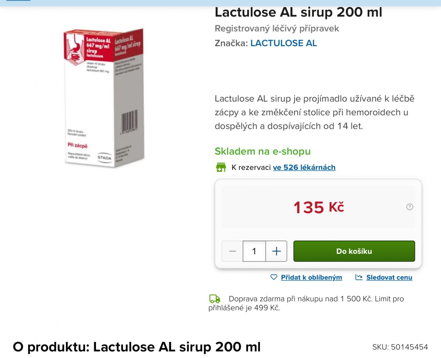The height and width of the screenshot is (358, 441).
Task: Open the LACTULOSE AL brand link
Action: tap(283, 43)
